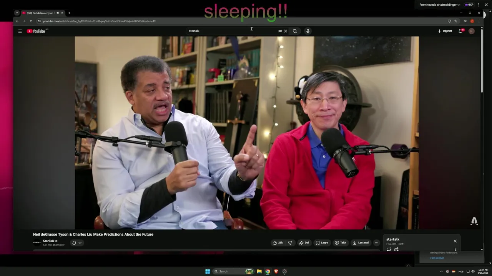492x276 pixels.
Task: Open the StarTalk channel avatar
Action: click(x=37, y=243)
